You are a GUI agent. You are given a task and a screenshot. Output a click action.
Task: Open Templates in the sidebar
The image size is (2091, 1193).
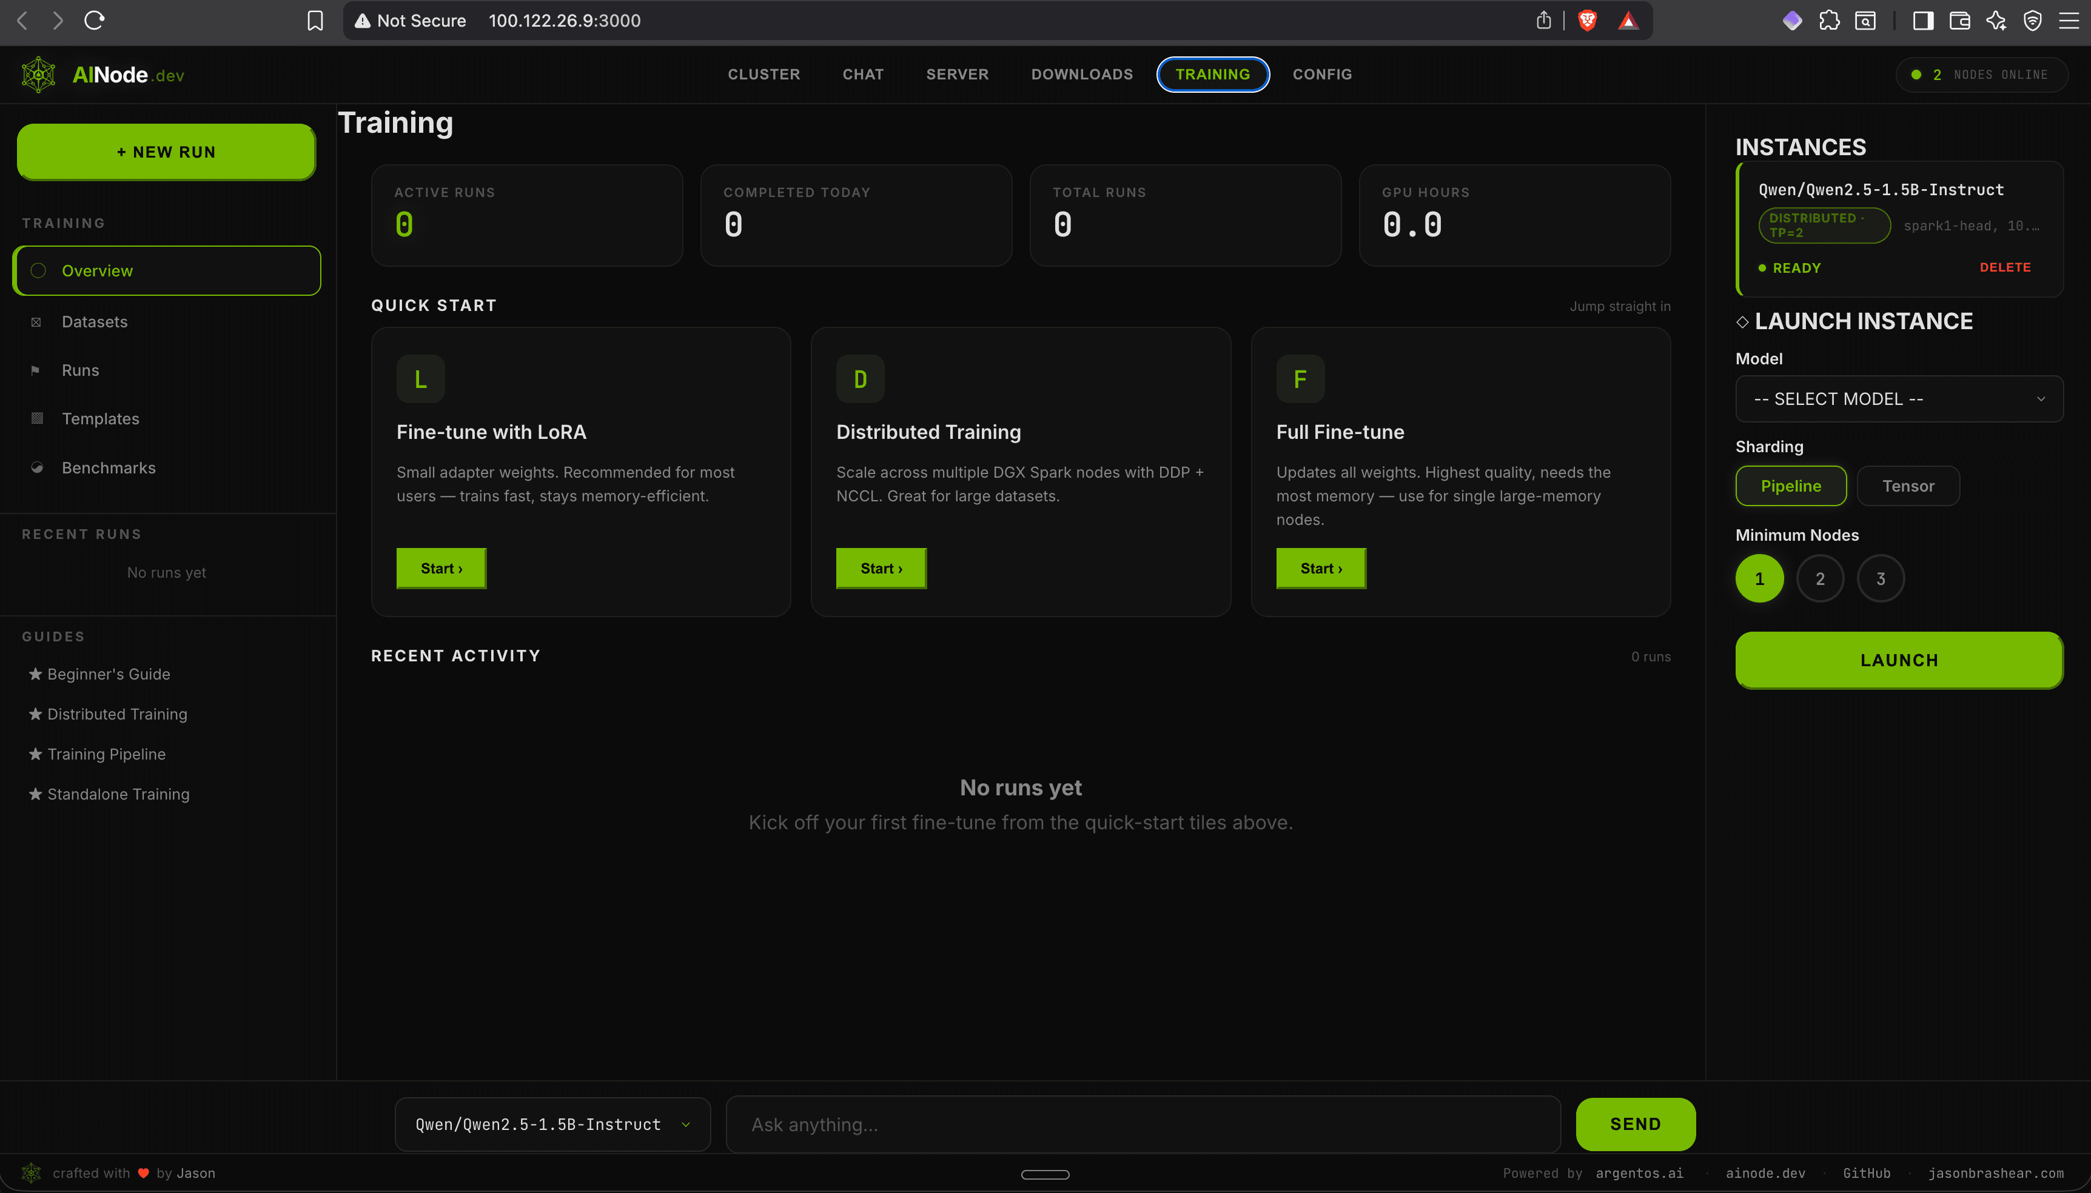click(167, 419)
